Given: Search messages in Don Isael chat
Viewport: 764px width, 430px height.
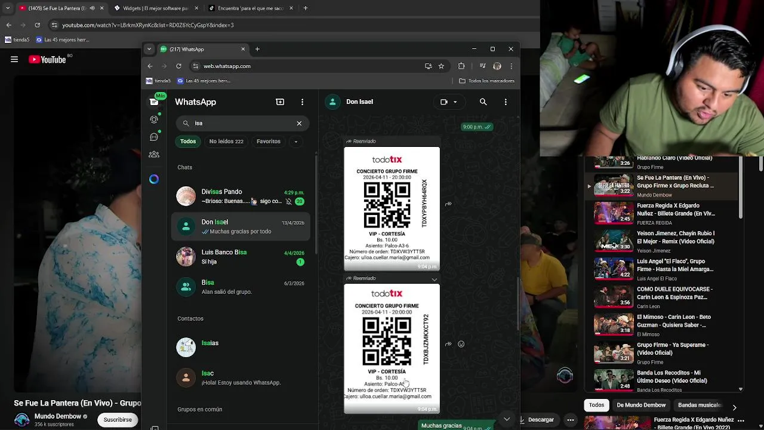Looking at the screenshot, I should point(483,102).
